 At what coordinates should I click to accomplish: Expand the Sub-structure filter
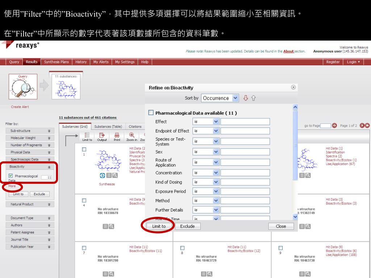[x=30, y=131]
